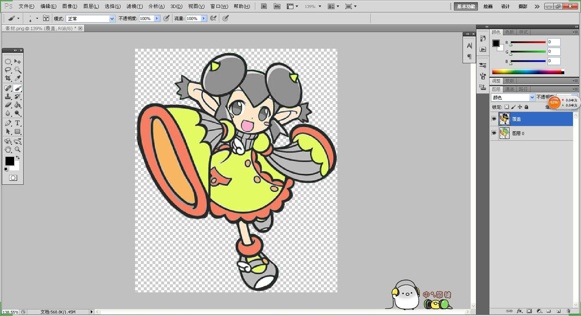Select the Eyedropper tool
The image size is (581, 316).
tap(17, 78)
